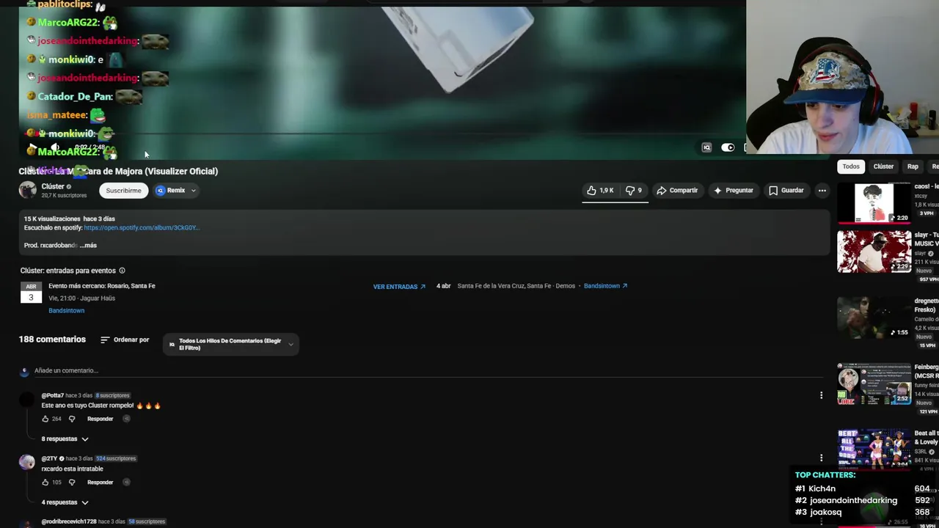
Task: Expand 4 respuestas under @2TY
Action: [65, 503]
